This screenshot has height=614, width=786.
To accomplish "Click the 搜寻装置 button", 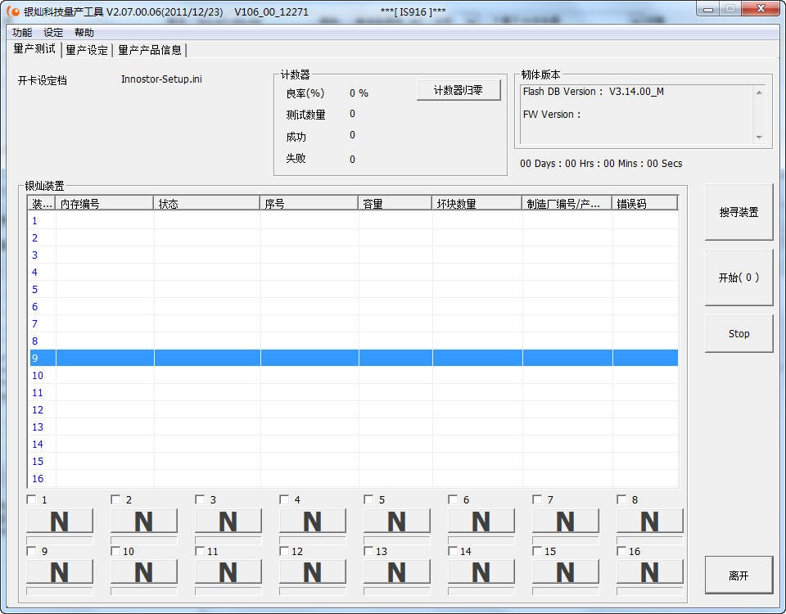I will point(739,212).
